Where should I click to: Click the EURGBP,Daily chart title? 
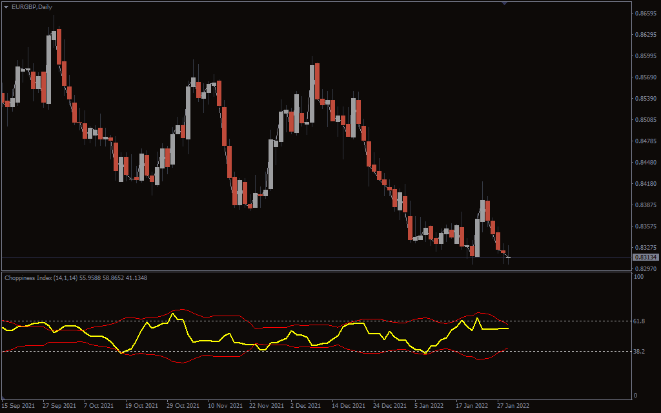(x=32, y=7)
